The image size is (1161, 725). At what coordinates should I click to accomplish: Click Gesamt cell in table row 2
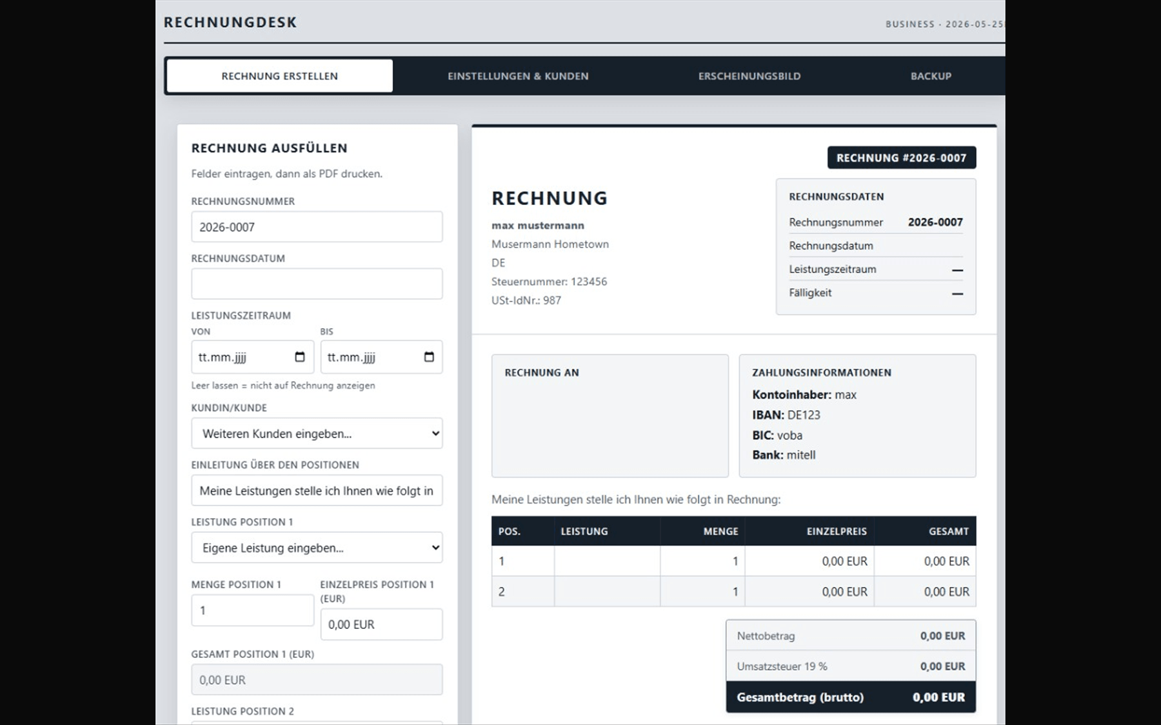point(925,592)
